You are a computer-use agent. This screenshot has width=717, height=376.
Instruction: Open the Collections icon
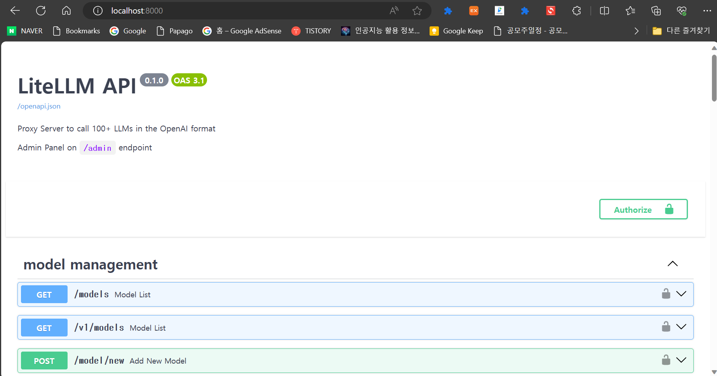[656, 11]
